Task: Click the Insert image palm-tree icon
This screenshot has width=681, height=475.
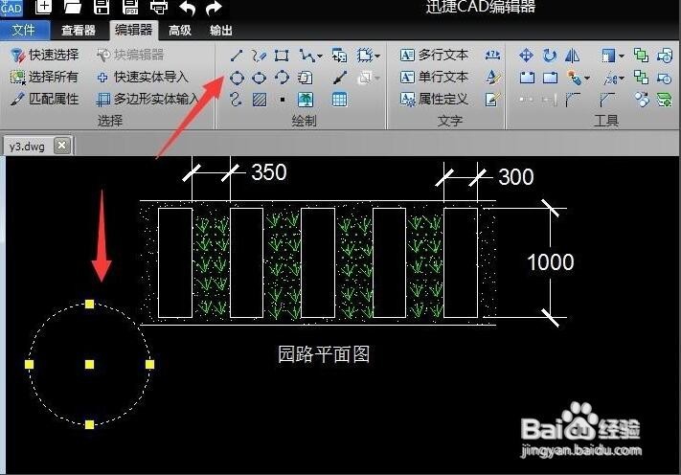Action: (306, 100)
